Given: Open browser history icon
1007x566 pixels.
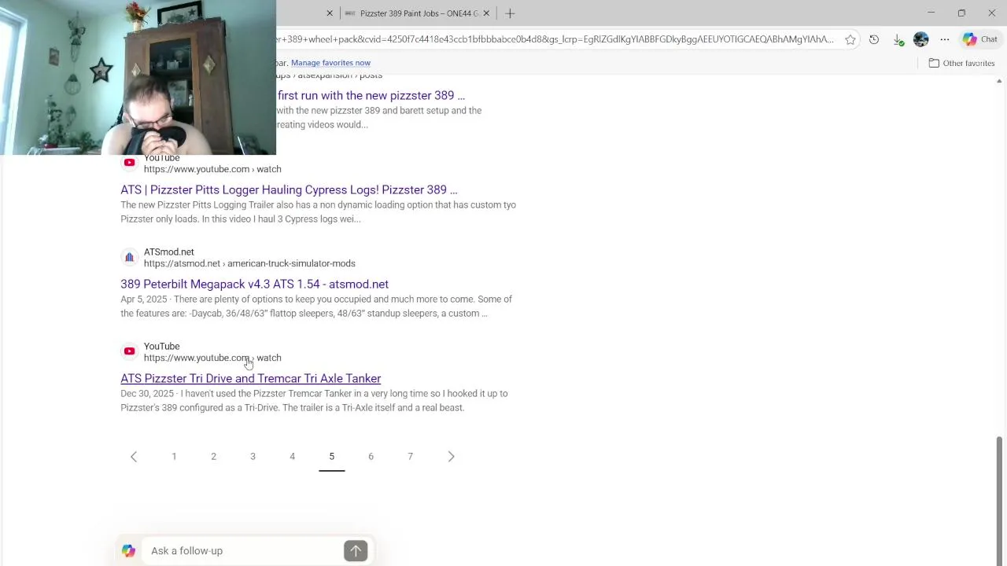Looking at the screenshot, I should pos(874,39).
